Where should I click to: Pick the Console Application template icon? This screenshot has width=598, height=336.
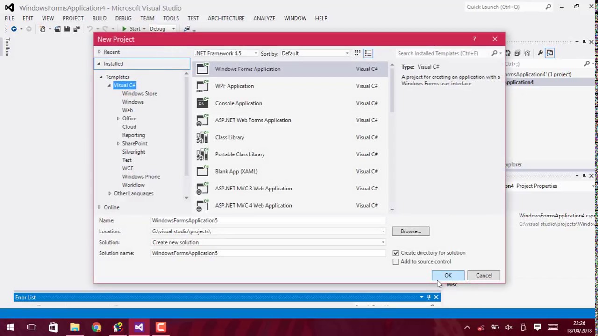click(202, 103)
